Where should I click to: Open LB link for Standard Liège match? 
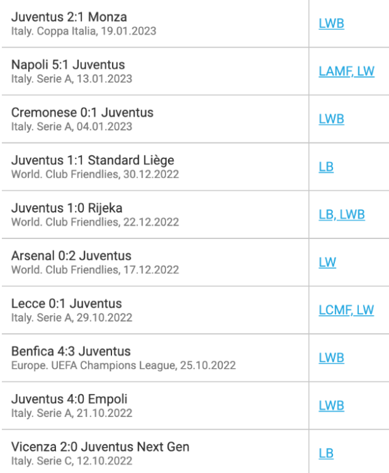326,167
